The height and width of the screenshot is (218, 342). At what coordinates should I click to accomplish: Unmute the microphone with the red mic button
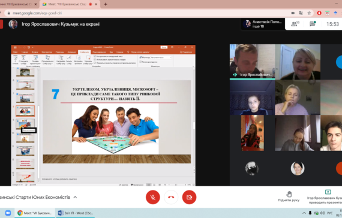(x=152, y=197)
